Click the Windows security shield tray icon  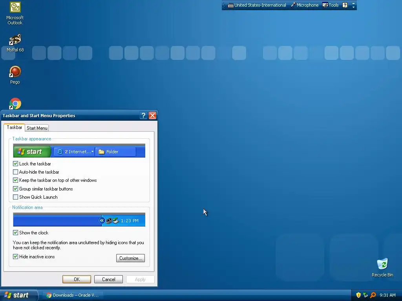point(358,295)
